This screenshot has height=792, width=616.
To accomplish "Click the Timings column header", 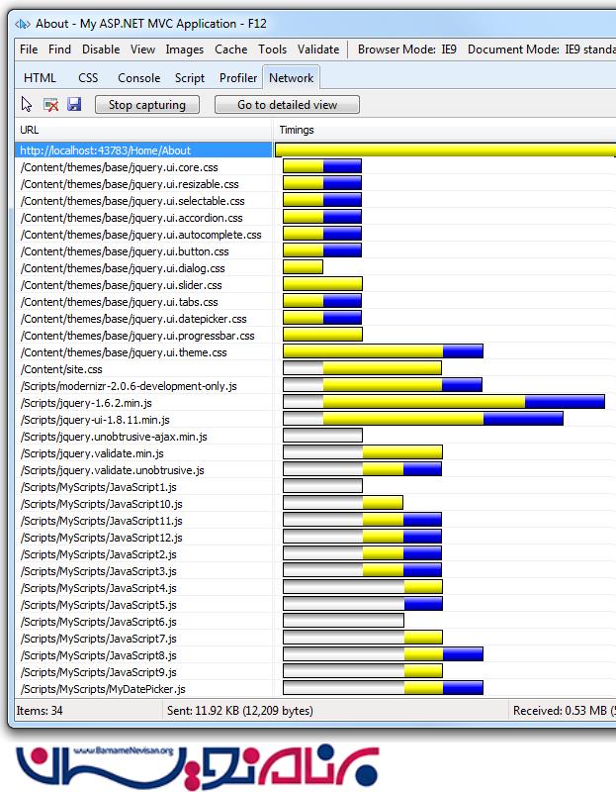I will (x=443, y=130).
